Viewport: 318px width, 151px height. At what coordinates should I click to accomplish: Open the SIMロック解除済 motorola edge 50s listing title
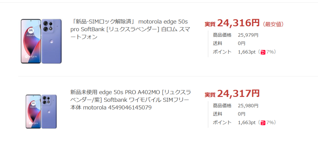(x=130, y=29)
